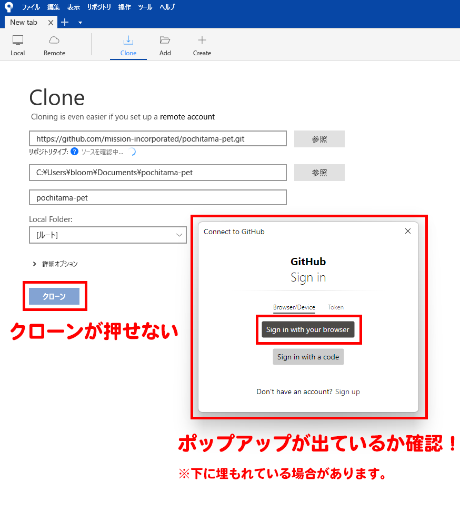Select the Clone download icon
The height and width of the screenshot is (532, 460).
(x=128, y=41)
